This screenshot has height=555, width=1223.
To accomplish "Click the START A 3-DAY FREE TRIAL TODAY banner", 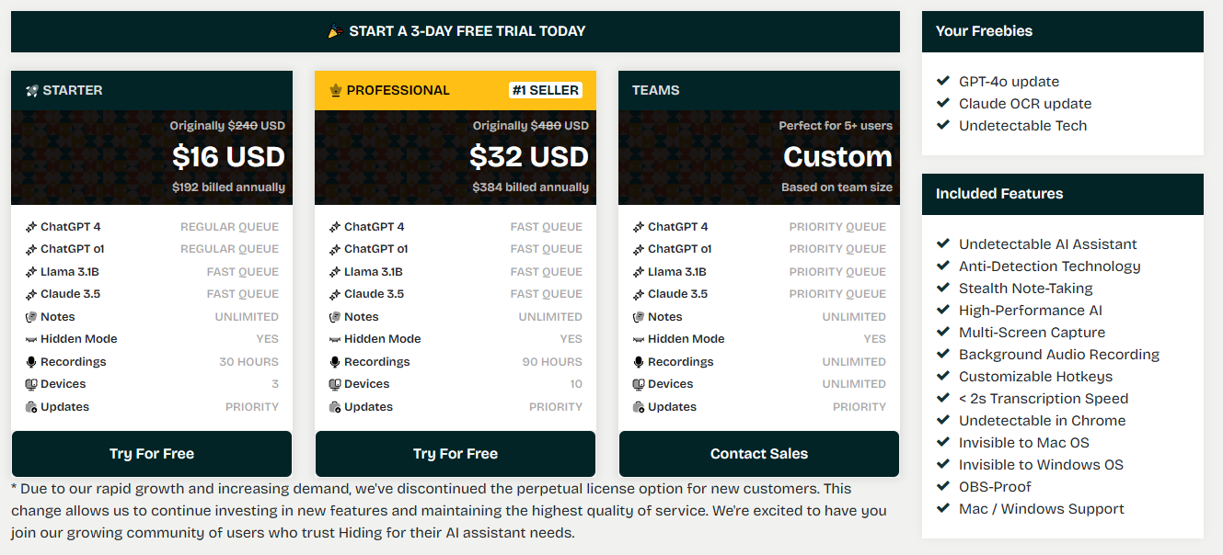I will [456, 31].
